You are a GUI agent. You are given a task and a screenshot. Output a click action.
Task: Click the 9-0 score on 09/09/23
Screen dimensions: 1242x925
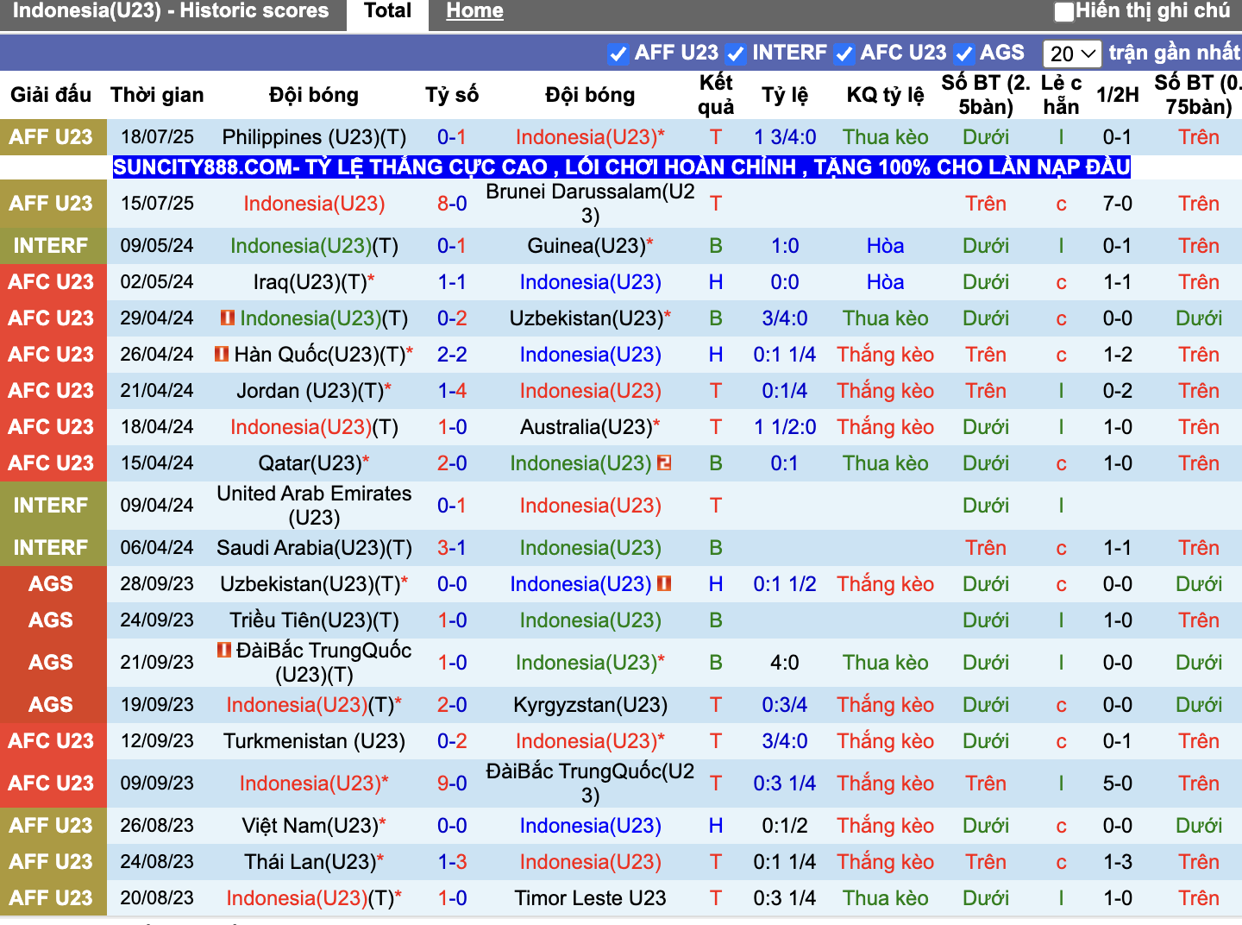tap(452, 783)
